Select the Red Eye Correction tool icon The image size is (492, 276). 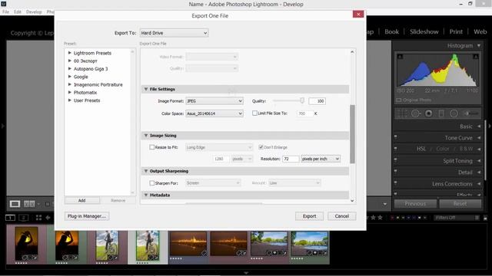click(x=429, y=113)
